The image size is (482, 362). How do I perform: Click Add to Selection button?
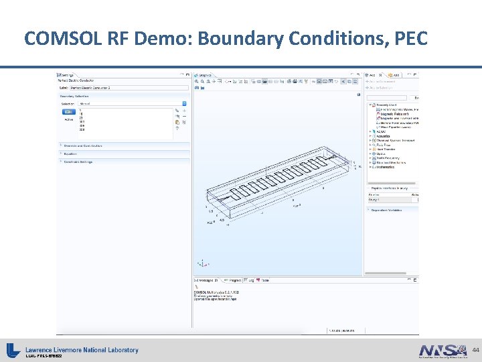[379, 88]
